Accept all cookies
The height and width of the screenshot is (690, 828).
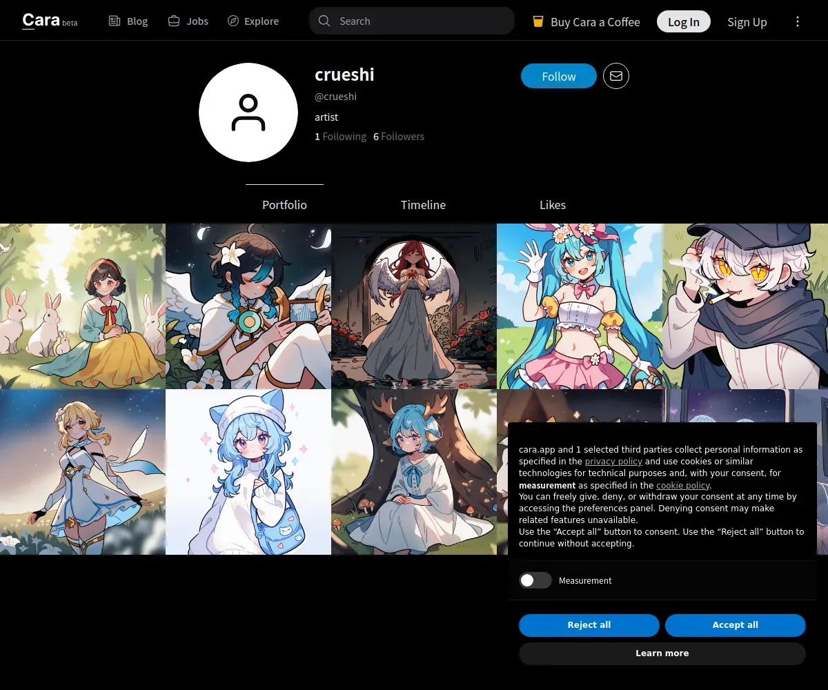(x=736, y=625)
